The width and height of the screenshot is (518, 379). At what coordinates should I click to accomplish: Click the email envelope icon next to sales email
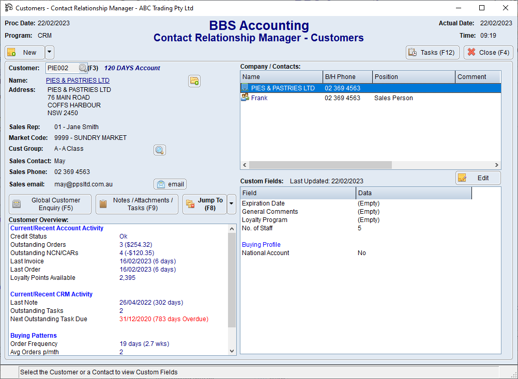click(x=162, y=184)
